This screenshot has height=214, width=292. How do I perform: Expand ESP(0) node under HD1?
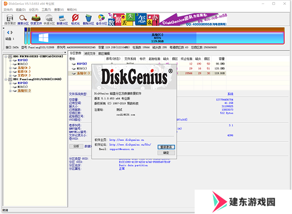click(10, 83)
